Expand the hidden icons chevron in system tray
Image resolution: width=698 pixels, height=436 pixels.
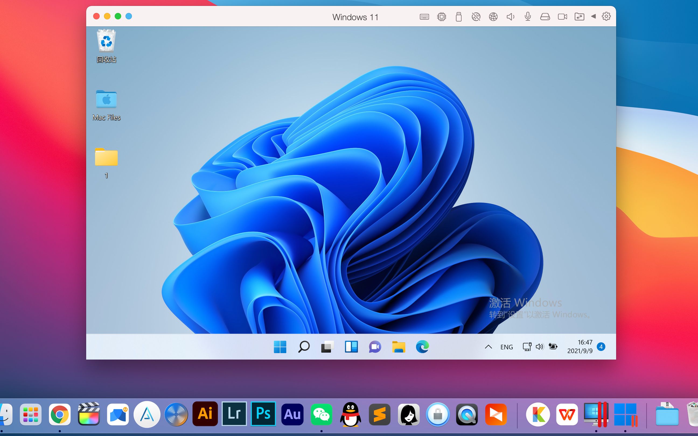coord(488,347)
